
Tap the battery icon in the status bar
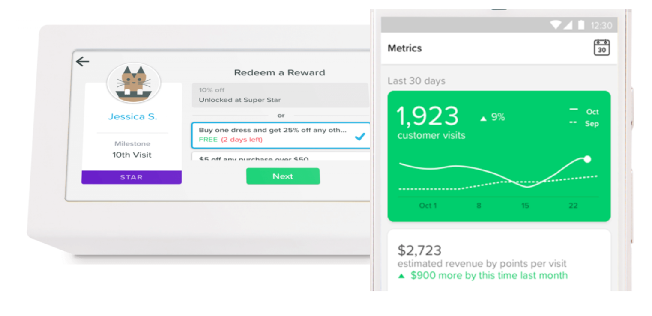point(581,25)
